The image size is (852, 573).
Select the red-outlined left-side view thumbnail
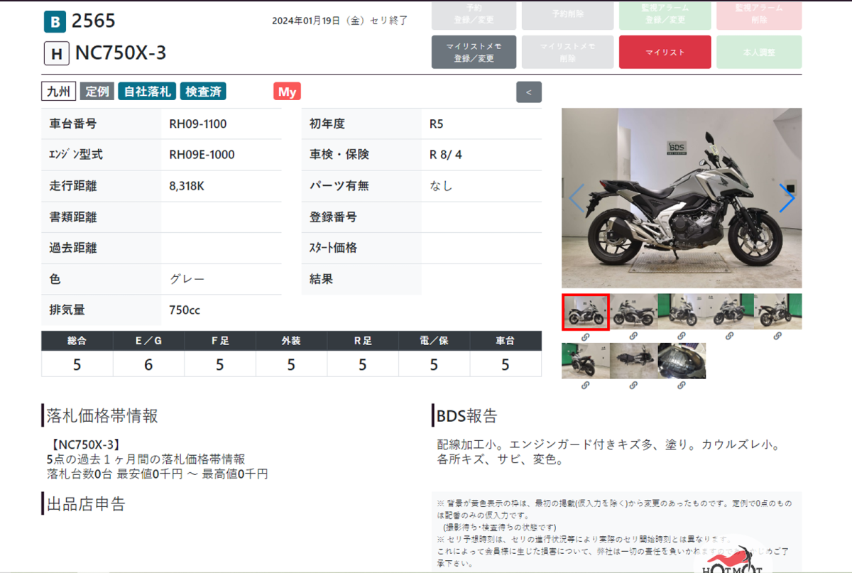click(x=586, y=312)
